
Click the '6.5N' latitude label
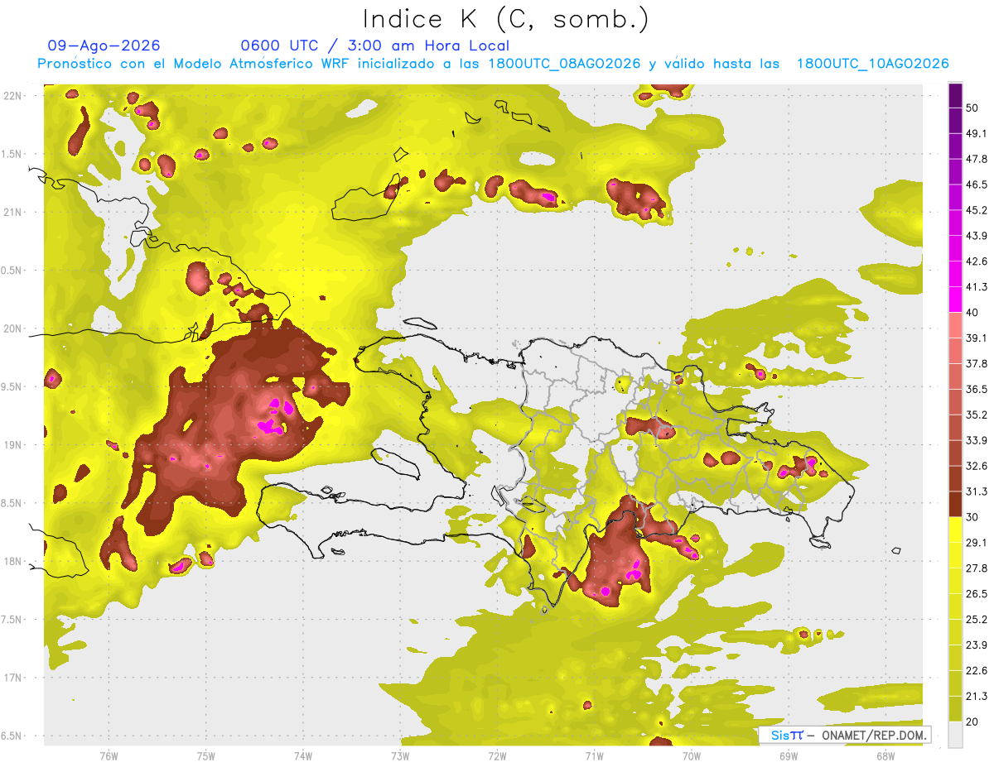12,736
